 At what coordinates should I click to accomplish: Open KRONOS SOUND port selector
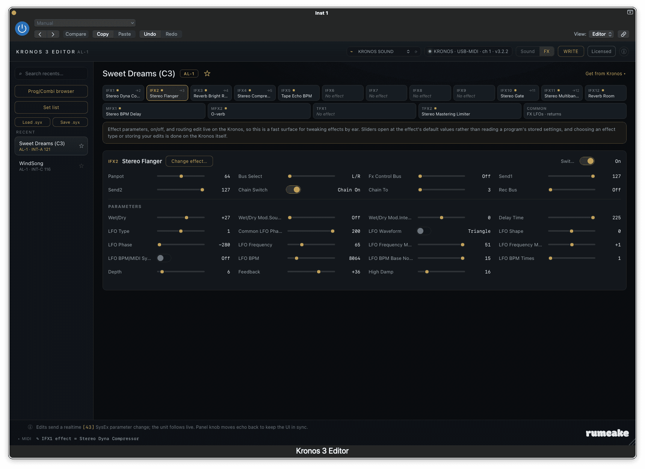[x=383, y=52]
